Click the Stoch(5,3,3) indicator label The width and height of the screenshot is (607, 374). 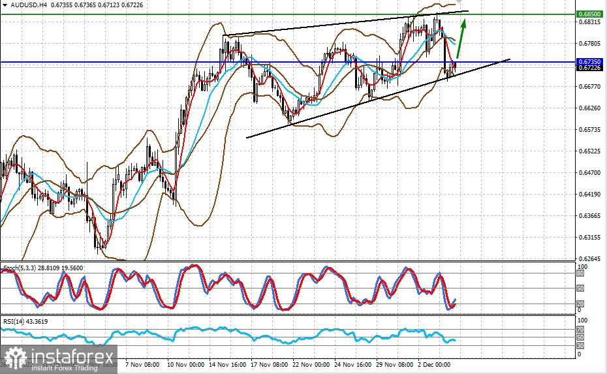pos(43,268)
